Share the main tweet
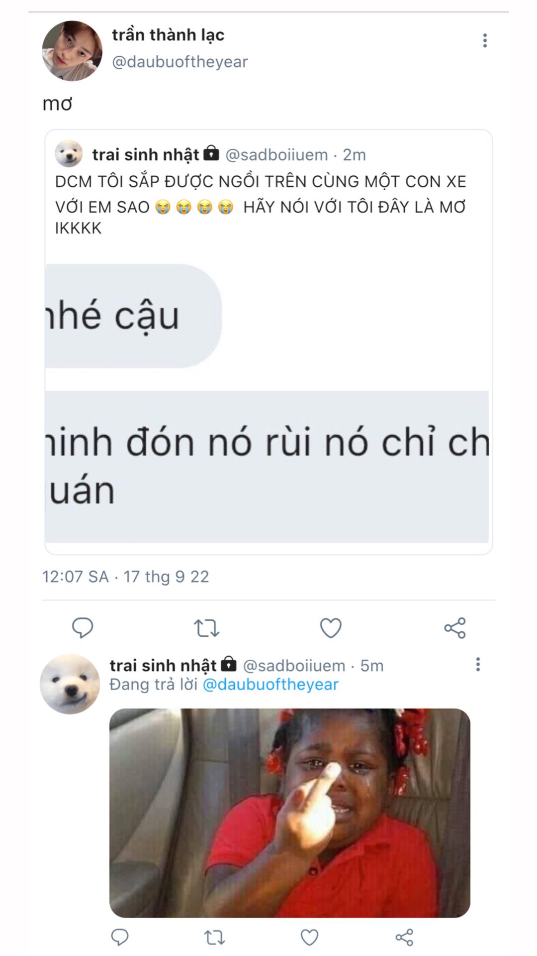Image resolution: width=537 pixels, height=956 pixels. pyautogui.click(x=455, y=628)
